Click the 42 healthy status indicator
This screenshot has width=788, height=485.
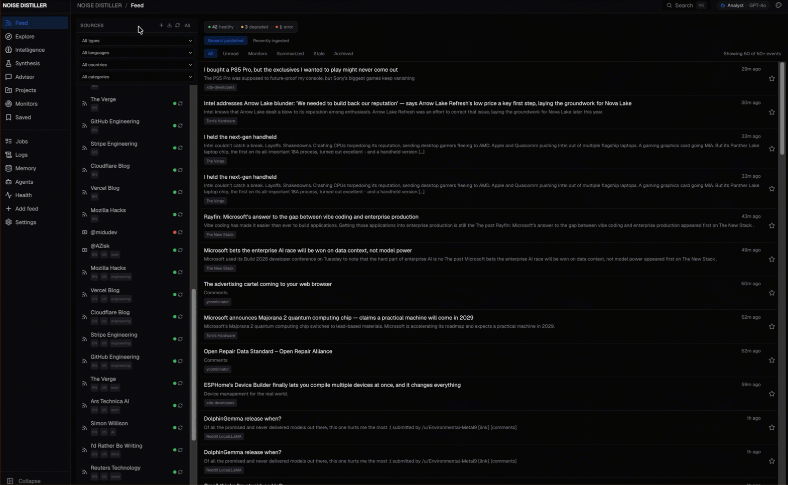pyautogui.click(x=221, y=27)
